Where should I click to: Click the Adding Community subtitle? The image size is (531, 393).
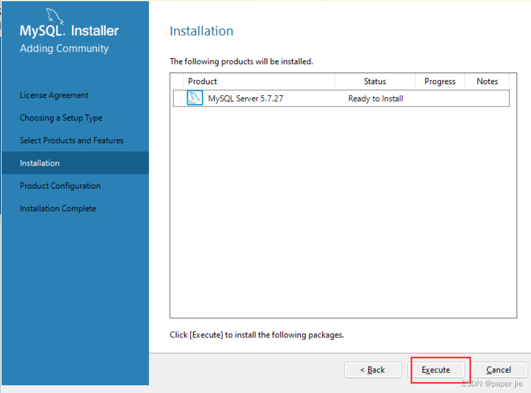click(64, 48)
